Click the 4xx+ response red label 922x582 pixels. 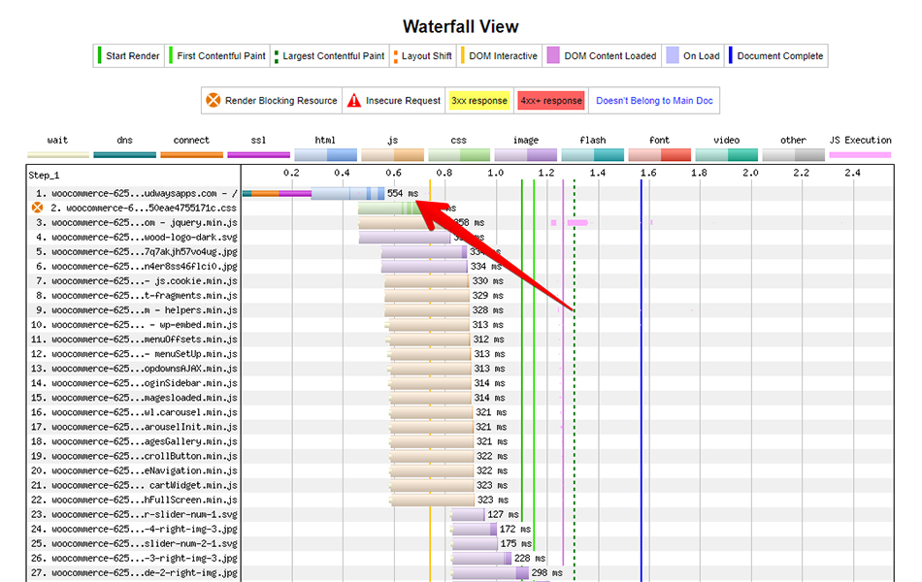pos(550,101)
